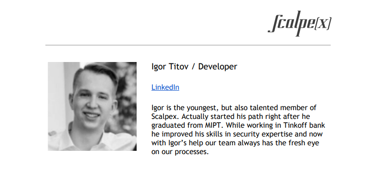This screenshot has height=186, width=377.
Task: Click the phrase 'security expertise' in the bio
Action: point(263,134)
